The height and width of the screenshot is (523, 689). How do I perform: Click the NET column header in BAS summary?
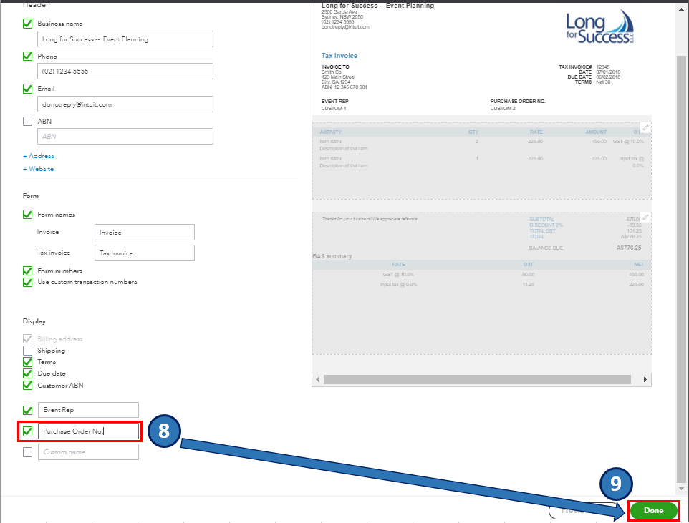(639, 264)
